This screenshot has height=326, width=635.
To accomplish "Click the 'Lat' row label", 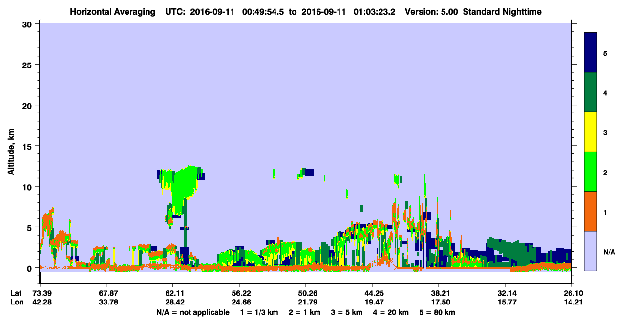I will tap(16, 293).
